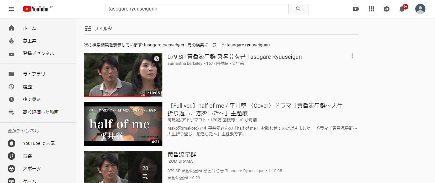This screenshot has width=435, height=183.
Task: Click the search text field
Action: [x=196, y=9]
